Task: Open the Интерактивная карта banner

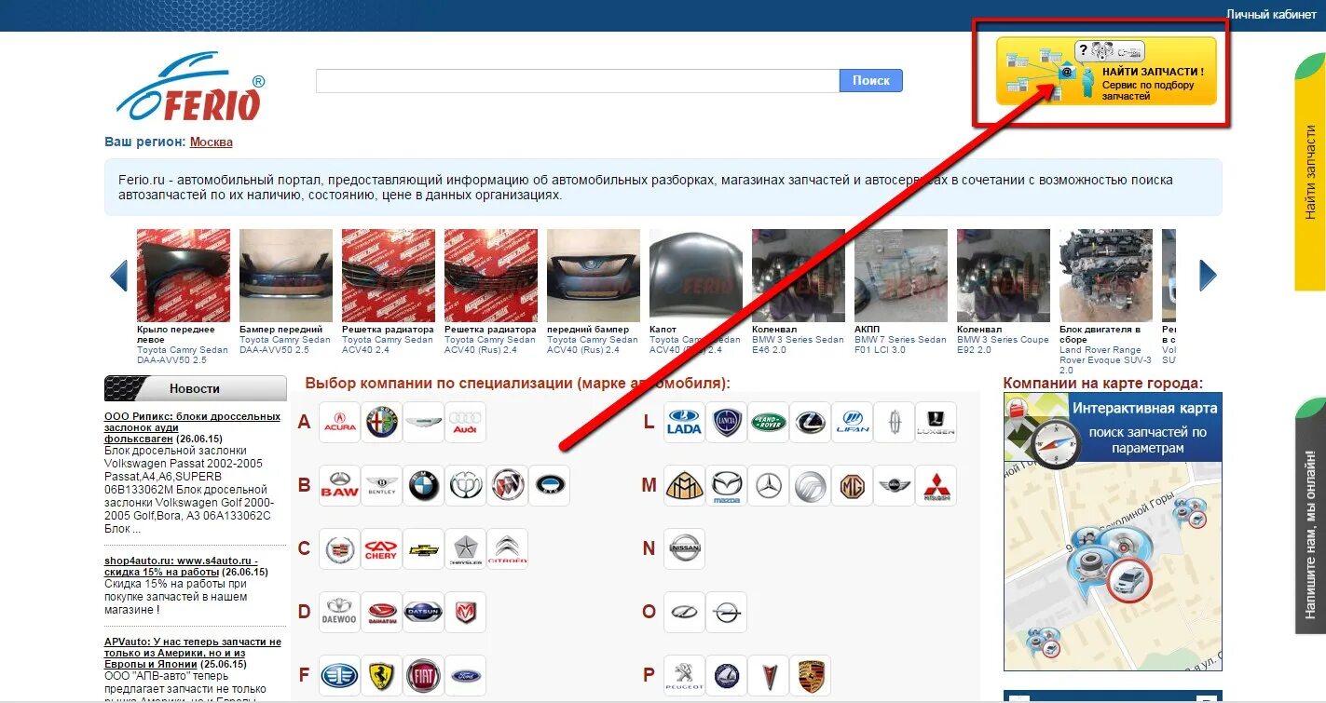Action: [1113, 427]
